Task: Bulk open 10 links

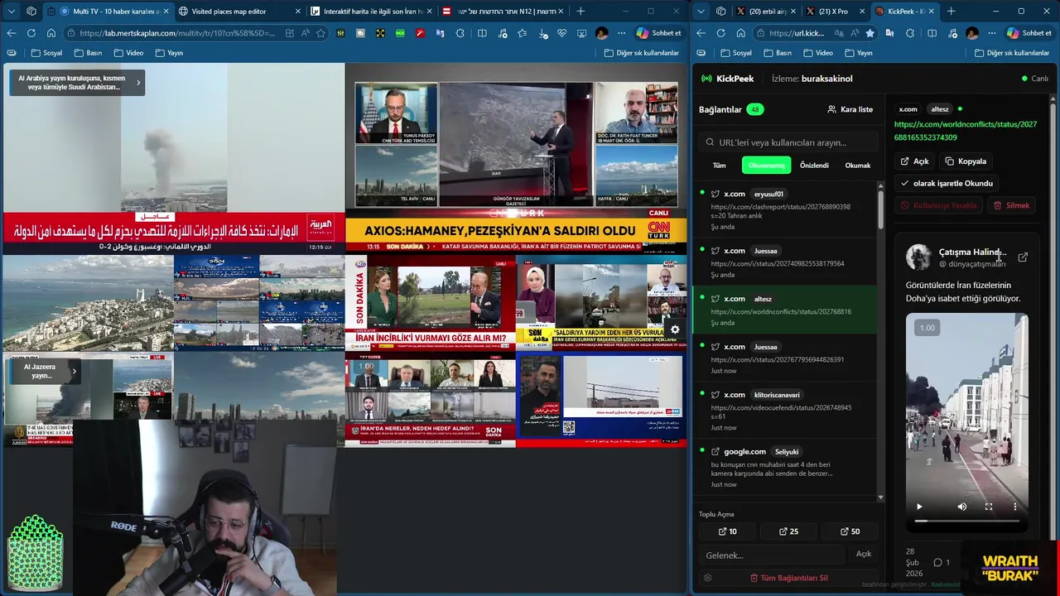Action: 727,531
